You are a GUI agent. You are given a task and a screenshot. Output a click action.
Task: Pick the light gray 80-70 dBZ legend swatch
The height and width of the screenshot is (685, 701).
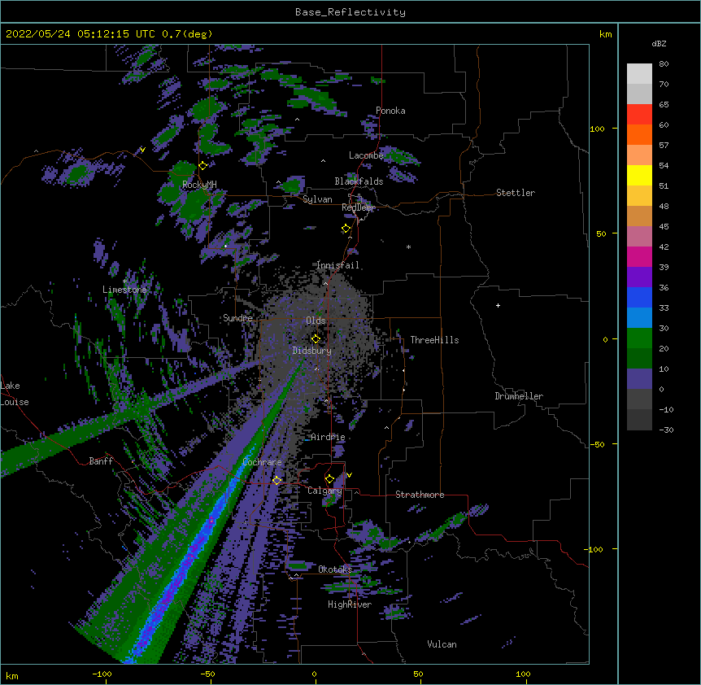(x=639, y=74)
